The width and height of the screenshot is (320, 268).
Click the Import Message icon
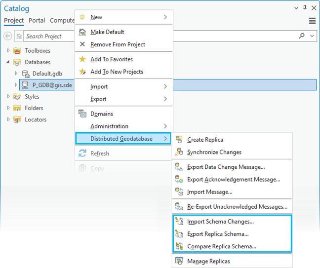click(179, 192)
